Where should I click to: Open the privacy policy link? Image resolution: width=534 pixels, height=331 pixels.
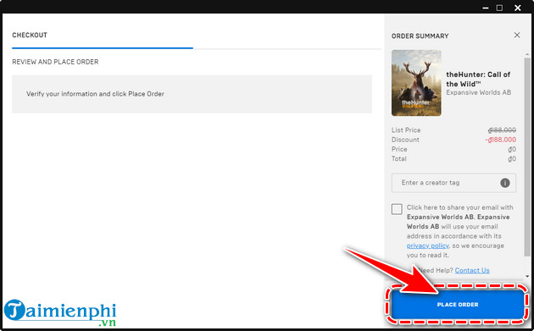pyautogui.click(x=428, y=245)
